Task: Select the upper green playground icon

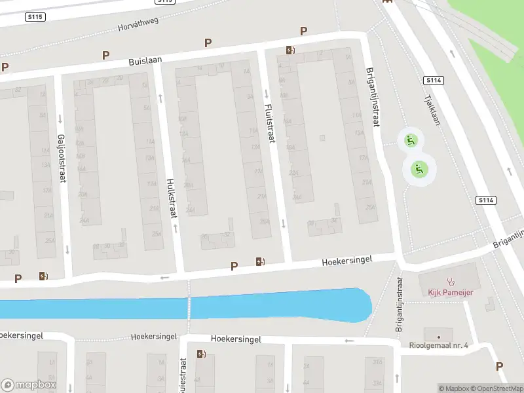Action: pyautogui.click(x=411, y=140)
